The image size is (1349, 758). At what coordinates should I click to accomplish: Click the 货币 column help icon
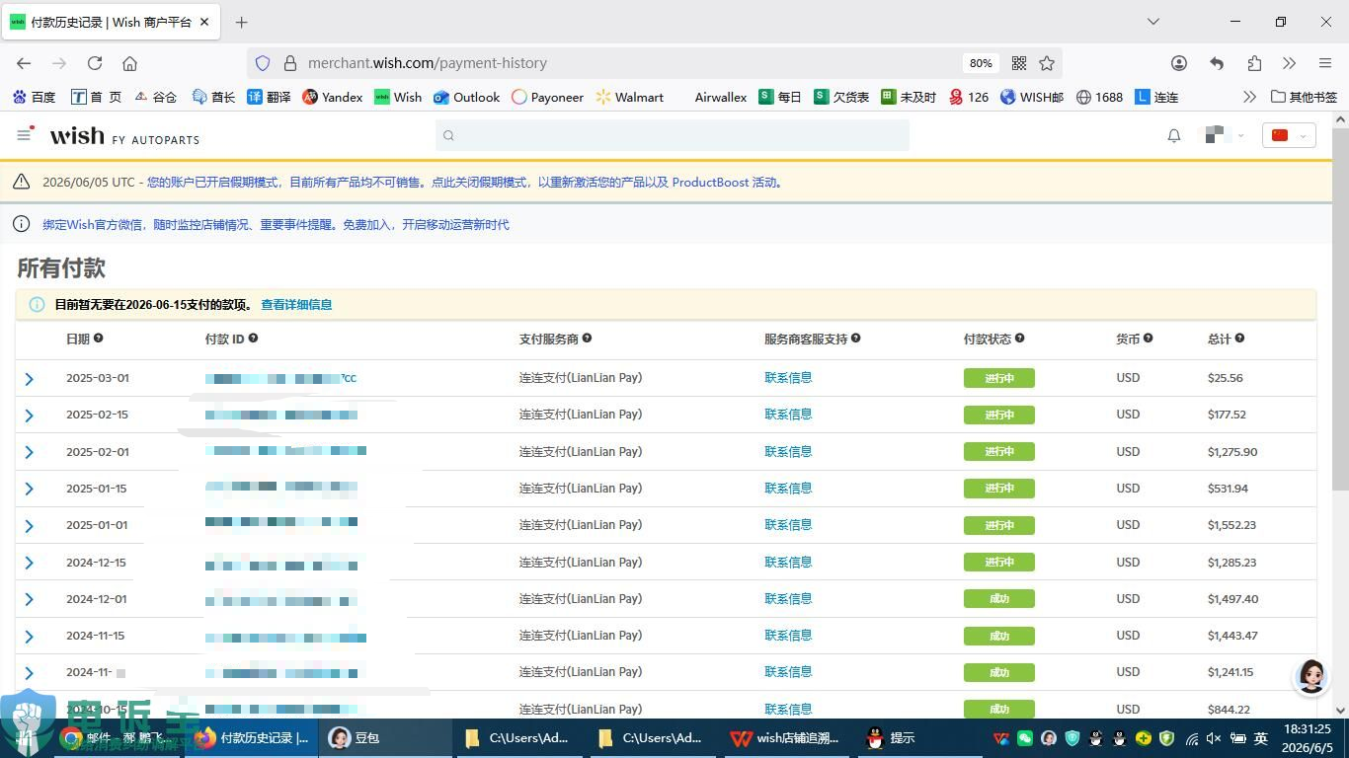1148,338
